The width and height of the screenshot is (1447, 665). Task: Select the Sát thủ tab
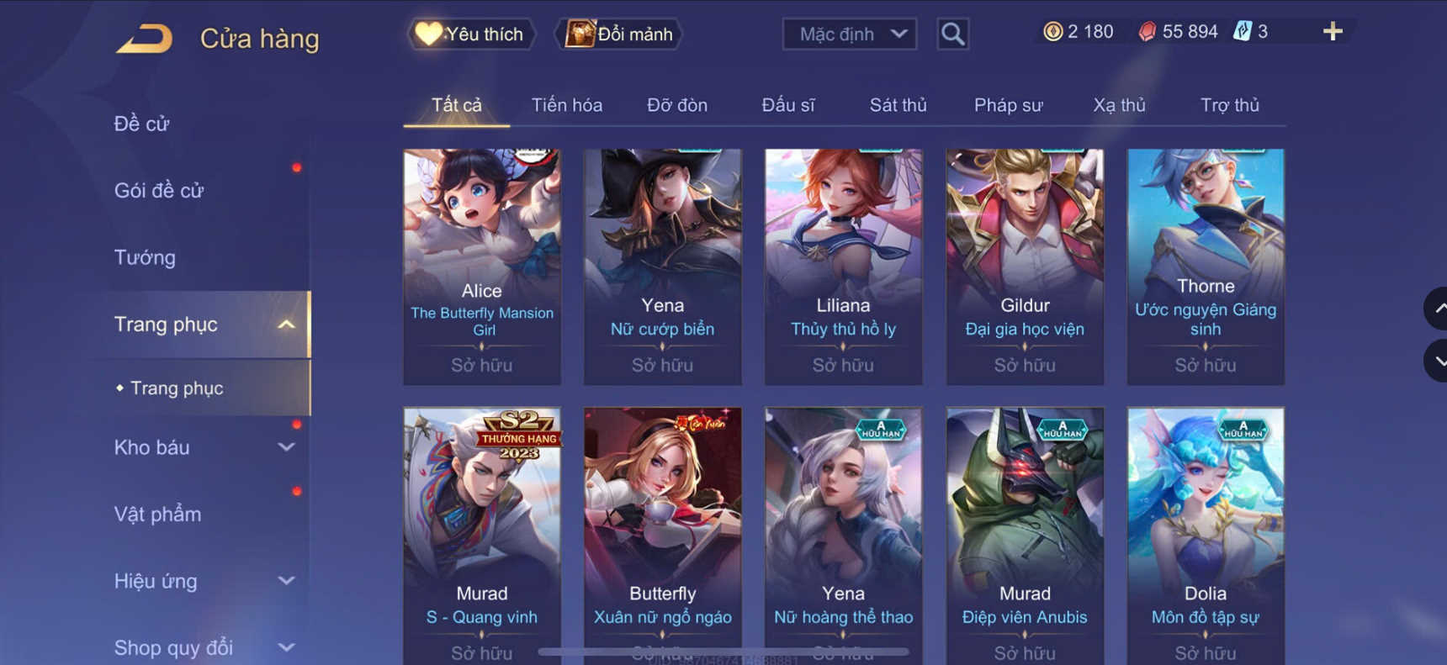[898, 105]
